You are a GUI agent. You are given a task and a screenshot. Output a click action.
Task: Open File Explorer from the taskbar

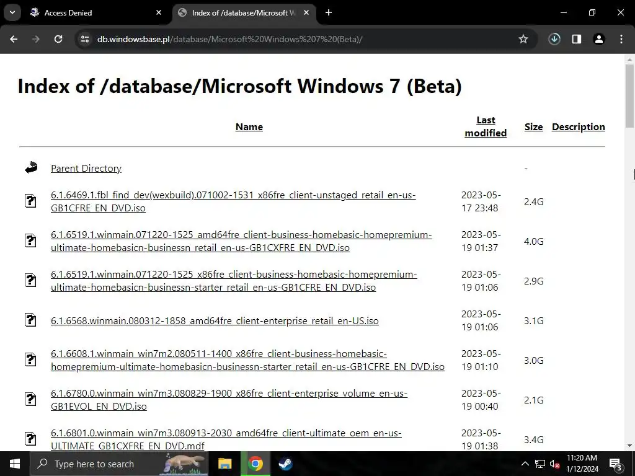[224, 464]
